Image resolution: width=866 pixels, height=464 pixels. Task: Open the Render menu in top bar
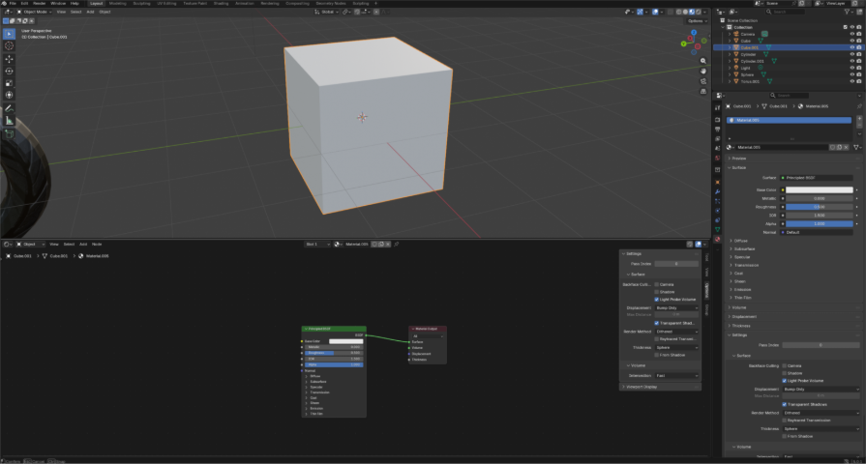(x=40, y=3)
